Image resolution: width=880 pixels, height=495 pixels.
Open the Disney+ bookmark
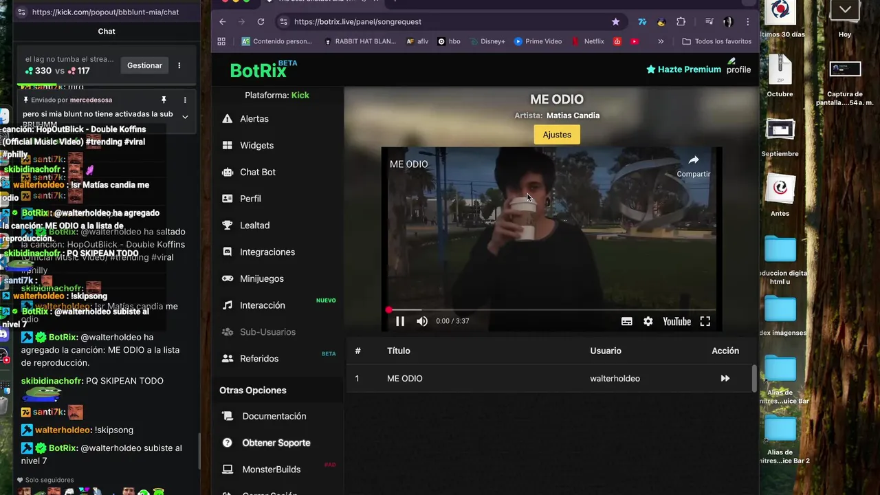(x=487, y=41)
